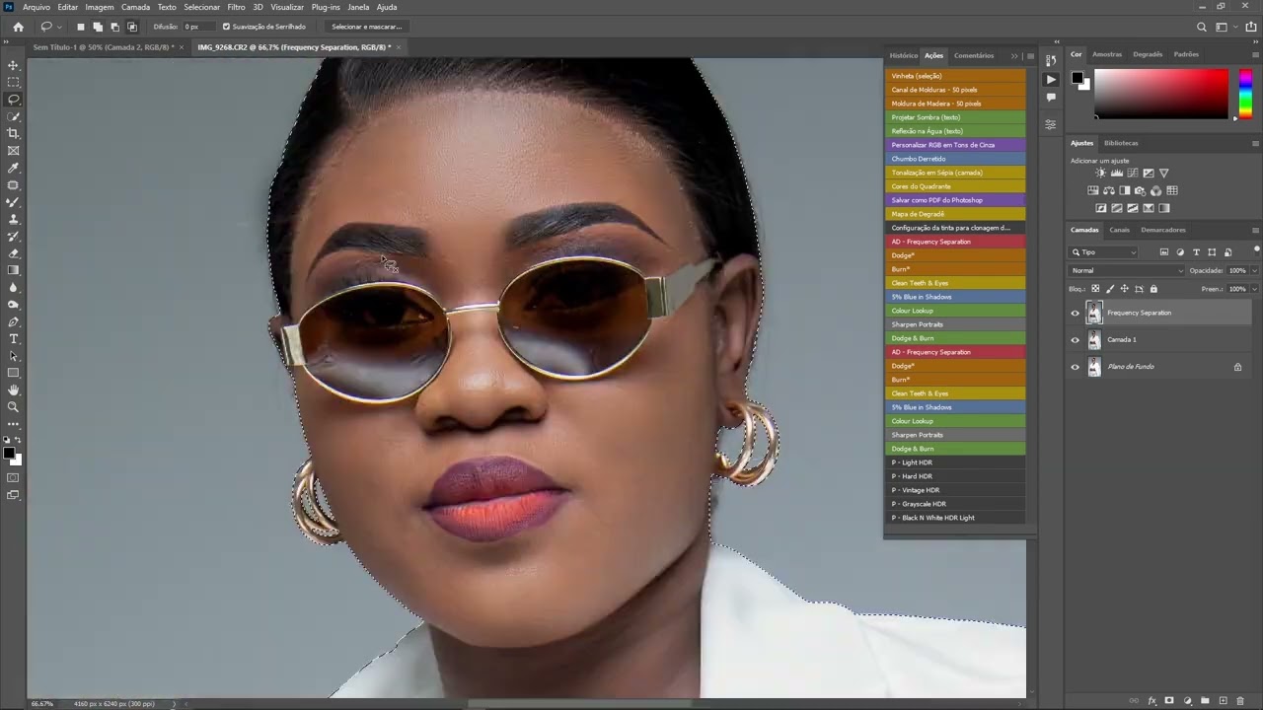1263x710 pixels.
Task: Add a Levels adjustment
Action: pos(1116,173)
